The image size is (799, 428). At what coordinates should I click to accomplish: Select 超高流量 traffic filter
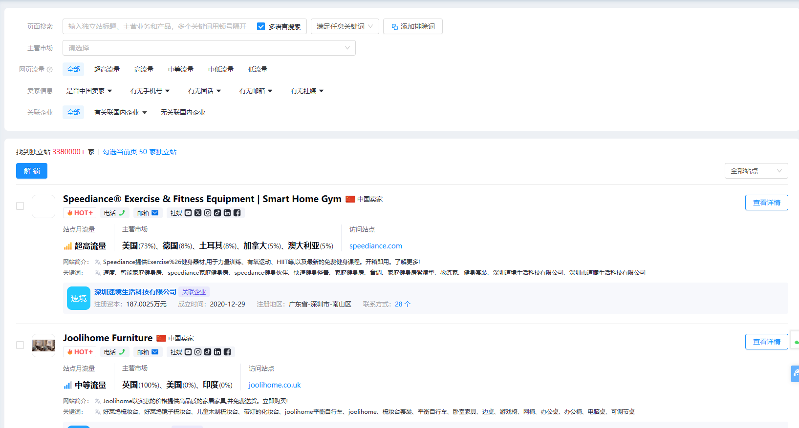pos(107,69)
